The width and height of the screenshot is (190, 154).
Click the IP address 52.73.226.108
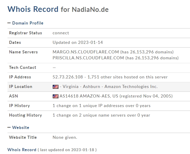click(68, 77)
